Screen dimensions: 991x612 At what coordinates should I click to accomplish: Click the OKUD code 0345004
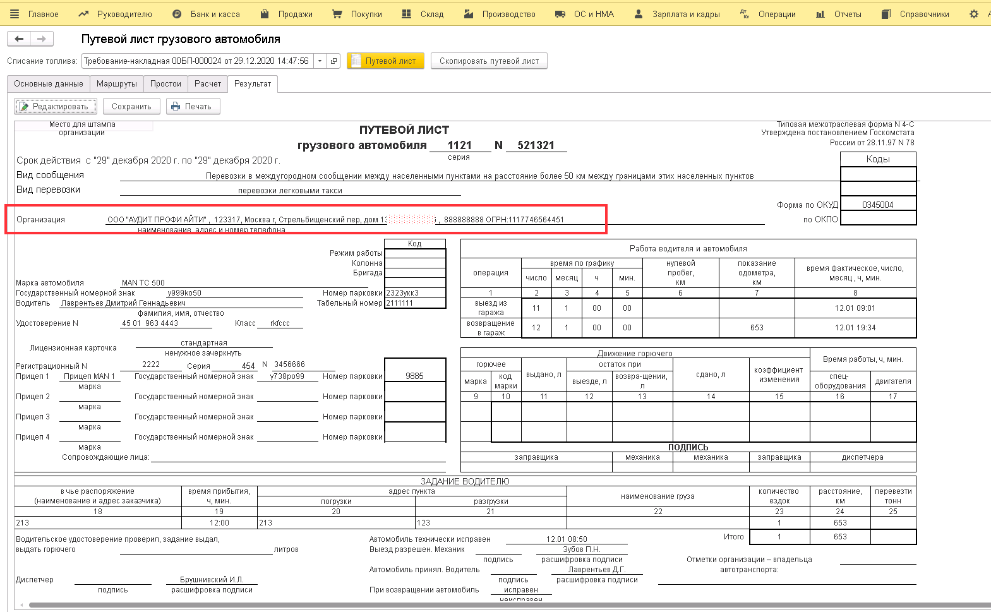click(878, 205)
